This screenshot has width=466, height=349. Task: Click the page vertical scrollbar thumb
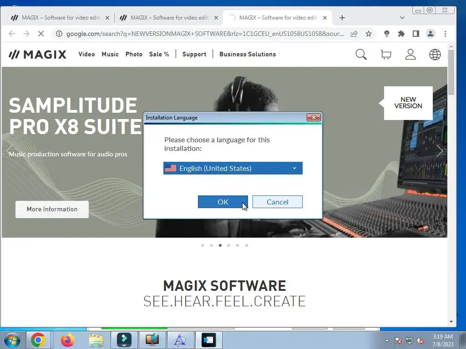click(x=451, y=72)
